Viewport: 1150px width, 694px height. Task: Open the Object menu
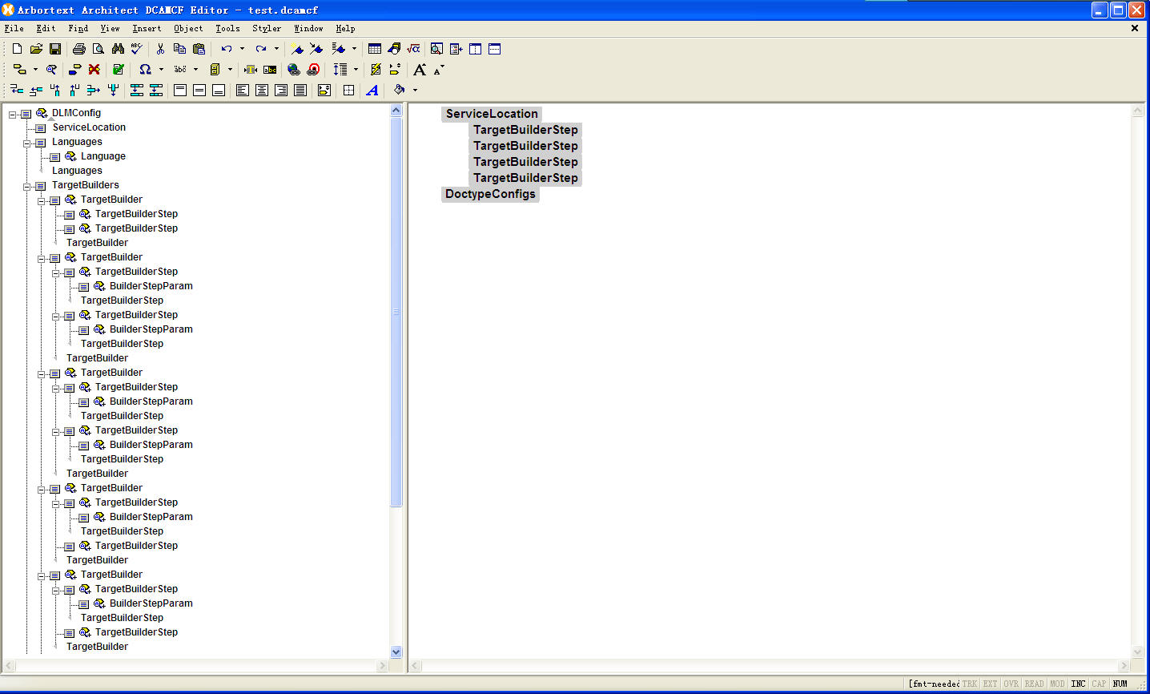[188, 28]
